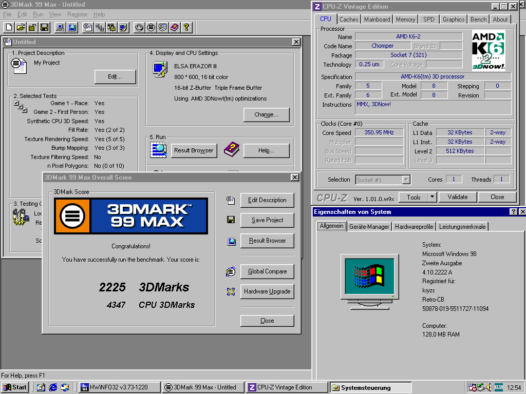Click the testing options gears icon
Viewport: 526px width, 394px height.
21,217
